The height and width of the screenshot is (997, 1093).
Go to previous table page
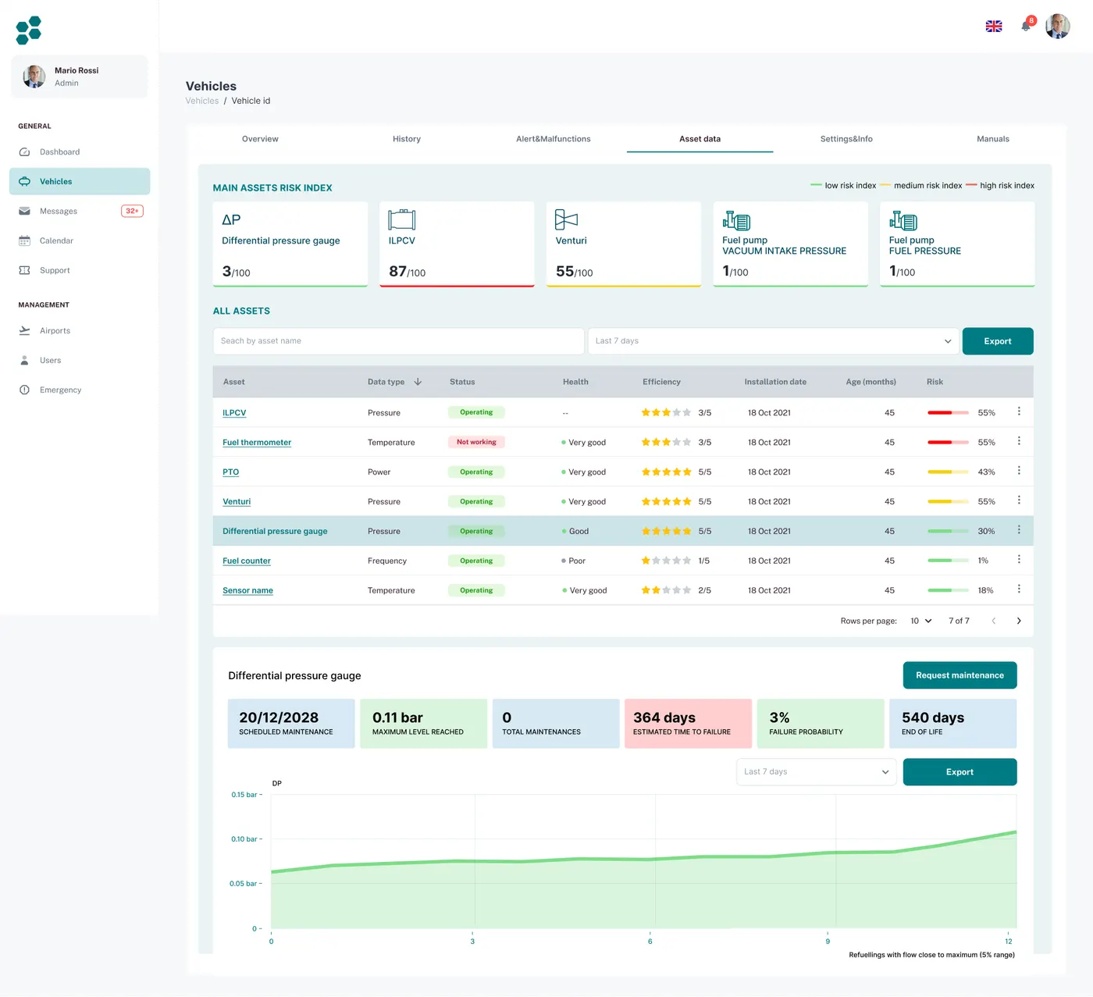pos(994,621)
